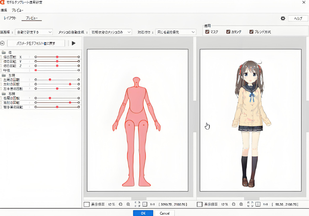309x216 pixels.
Task: Click the 左腕 group folder icon
Action: (x=4, y=75)
